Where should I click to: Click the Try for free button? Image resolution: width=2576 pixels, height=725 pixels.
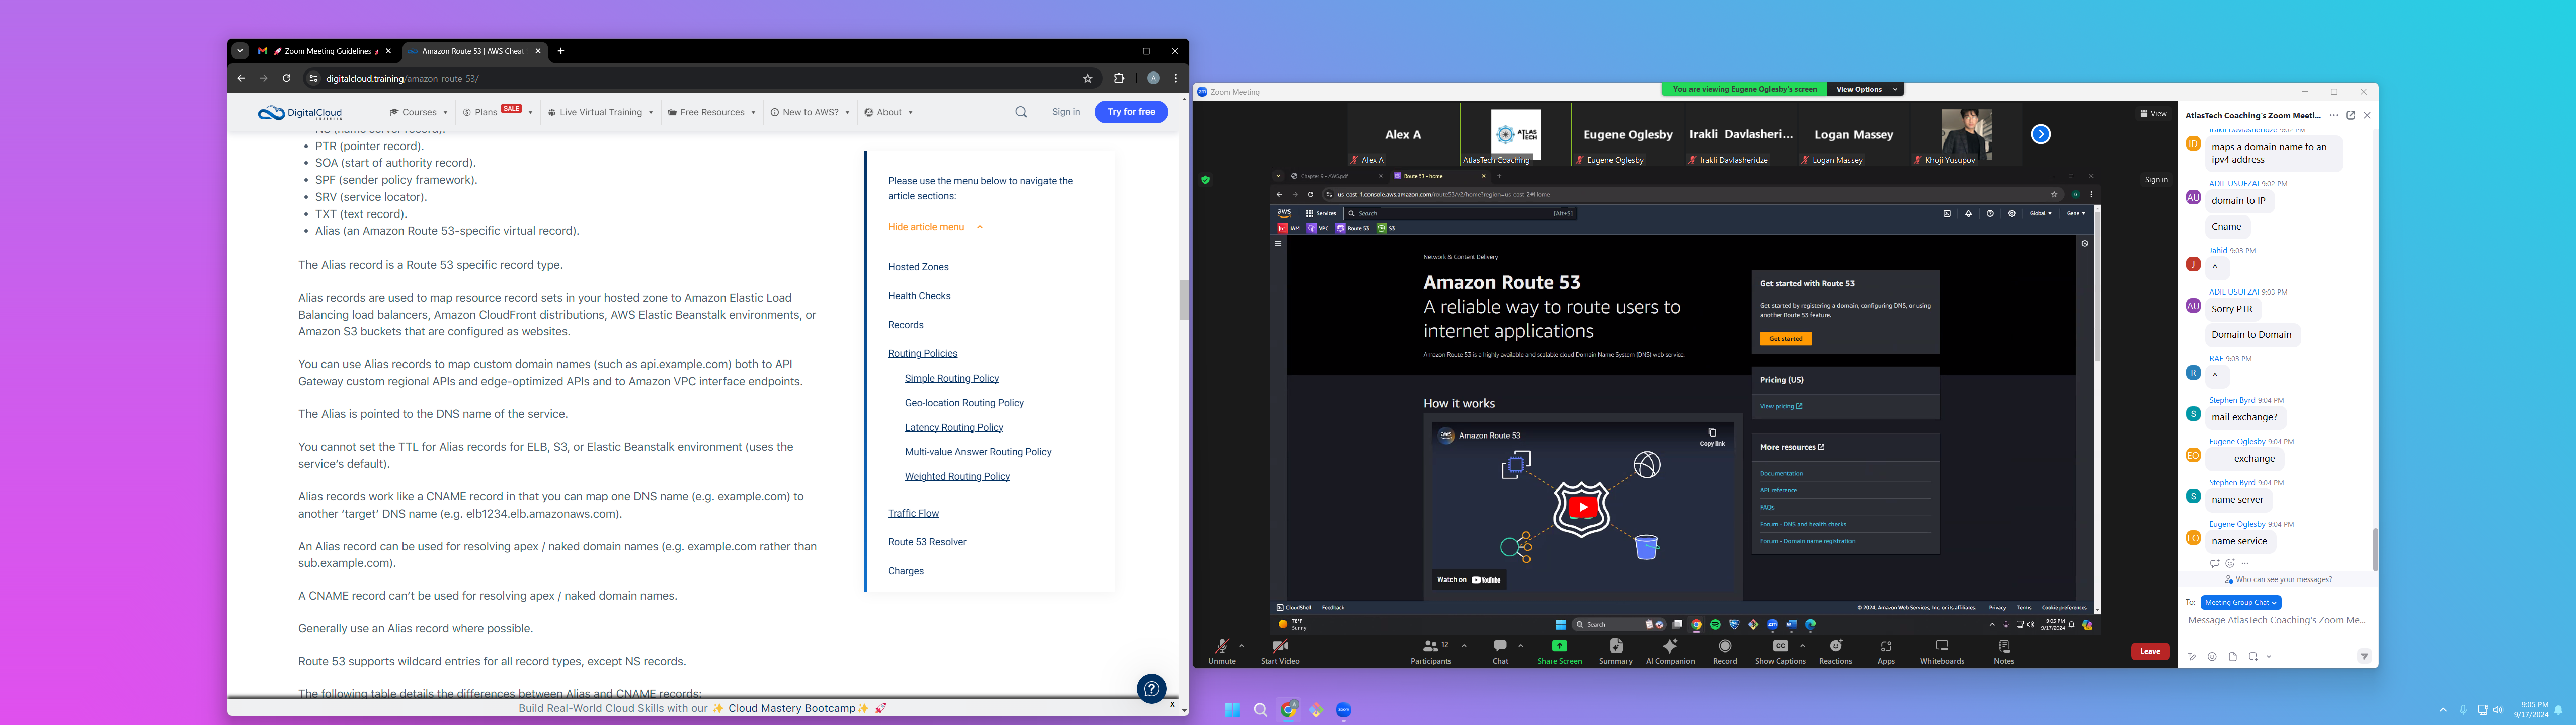1131,112
